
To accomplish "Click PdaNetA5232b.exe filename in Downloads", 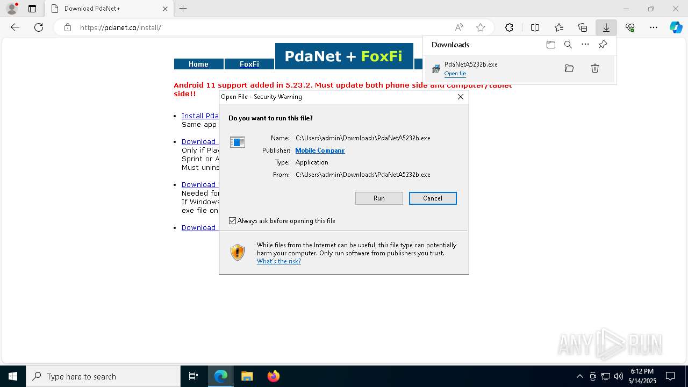I will point(471,64).
